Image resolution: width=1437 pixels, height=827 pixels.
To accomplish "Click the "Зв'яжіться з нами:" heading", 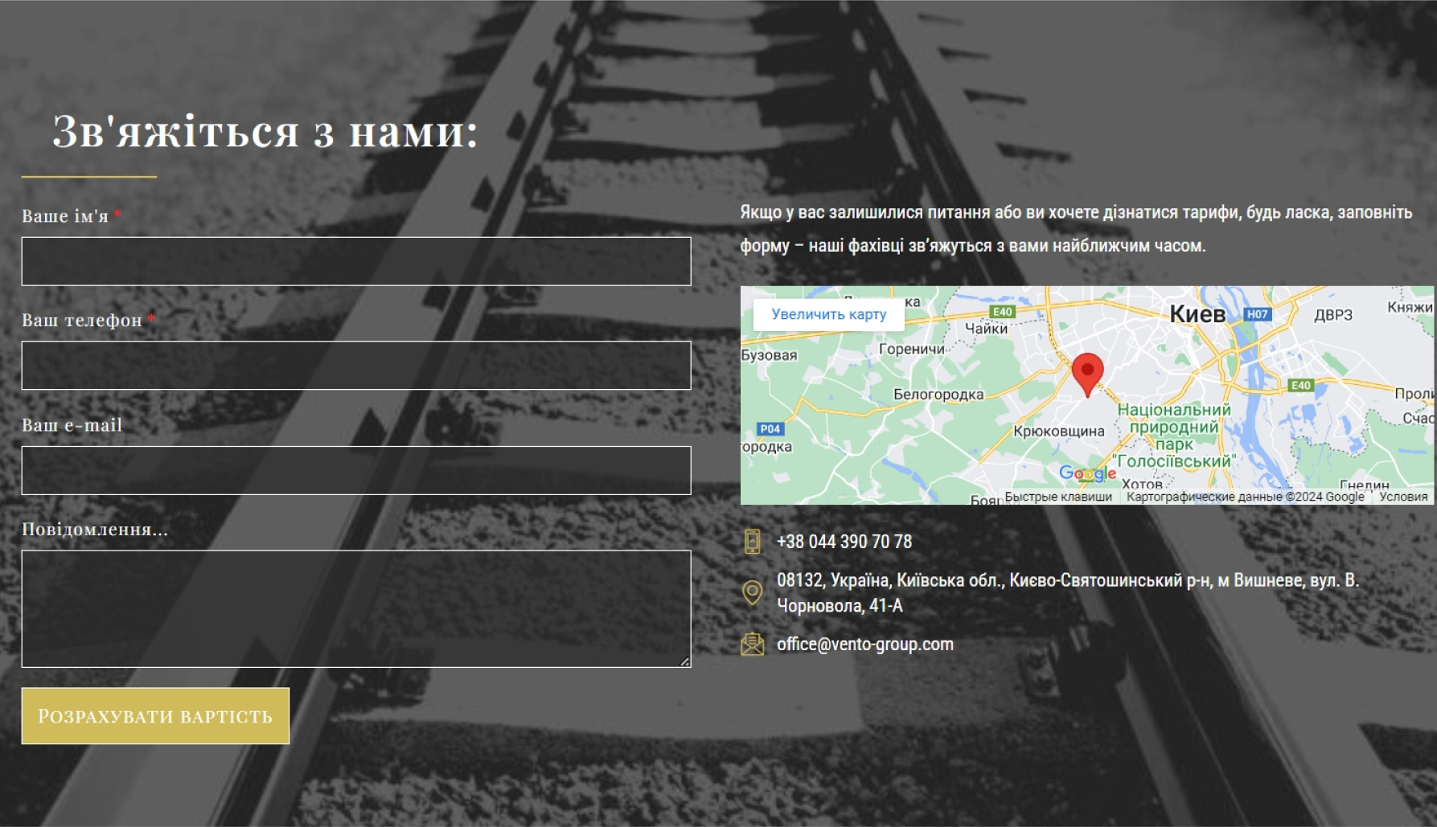I will (265, 131).
